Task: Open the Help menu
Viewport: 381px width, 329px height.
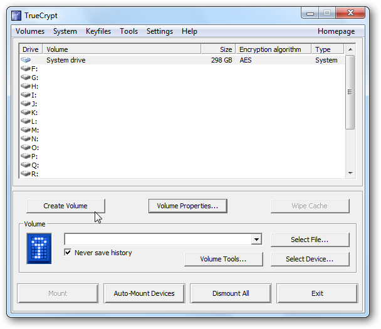Action: (189, 31)
